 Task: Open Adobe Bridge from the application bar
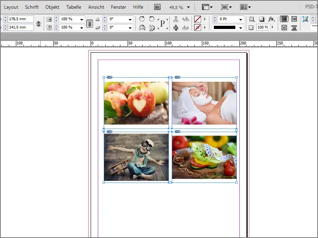[x=157, y=7]
